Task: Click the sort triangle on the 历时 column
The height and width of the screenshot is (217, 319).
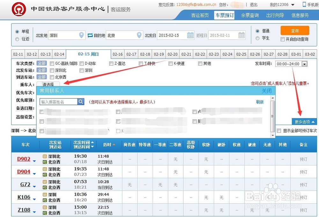Action: tap(114, 144)
